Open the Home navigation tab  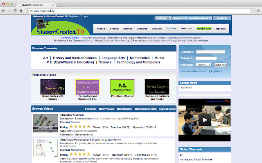101,29
